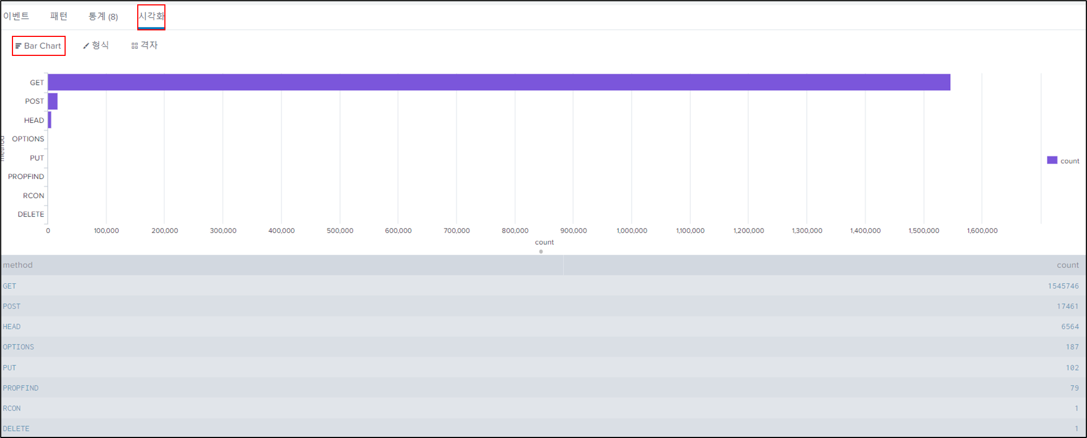Click the 형식 format button
Image resolution: width=1087 pixels, height=438 pixels.
tap(96, 46)
